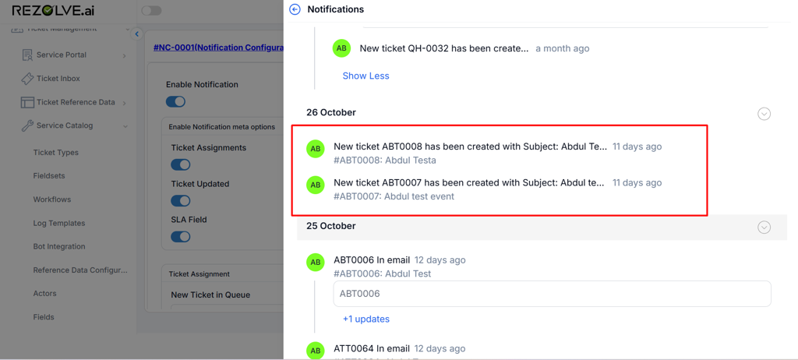Click the Show Less link
798x360 pixels.
pyautogui.click(x=365, y=76)
